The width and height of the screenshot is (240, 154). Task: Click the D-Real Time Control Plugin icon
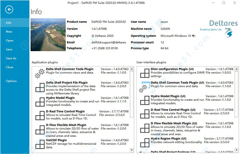tap(40, 116)
